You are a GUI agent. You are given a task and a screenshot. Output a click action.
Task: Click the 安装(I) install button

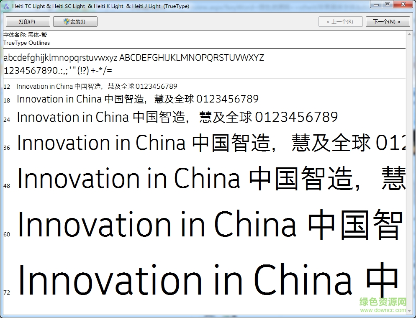tap(75, 21)
